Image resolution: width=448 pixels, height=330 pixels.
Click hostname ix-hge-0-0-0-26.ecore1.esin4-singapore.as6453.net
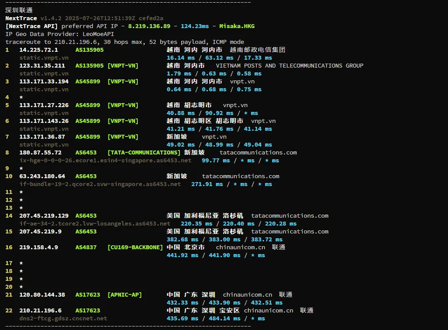[105, 161]
